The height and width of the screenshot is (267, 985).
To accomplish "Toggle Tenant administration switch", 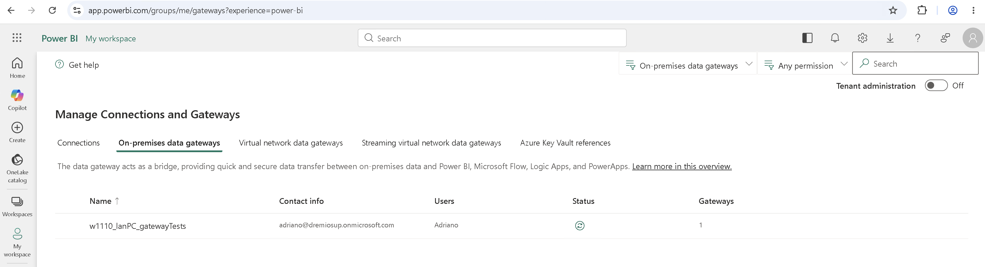I will (936, 86).
